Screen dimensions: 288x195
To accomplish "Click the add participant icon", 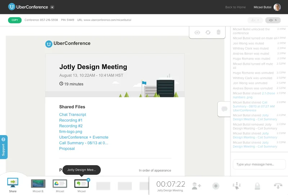I will 196,186.
